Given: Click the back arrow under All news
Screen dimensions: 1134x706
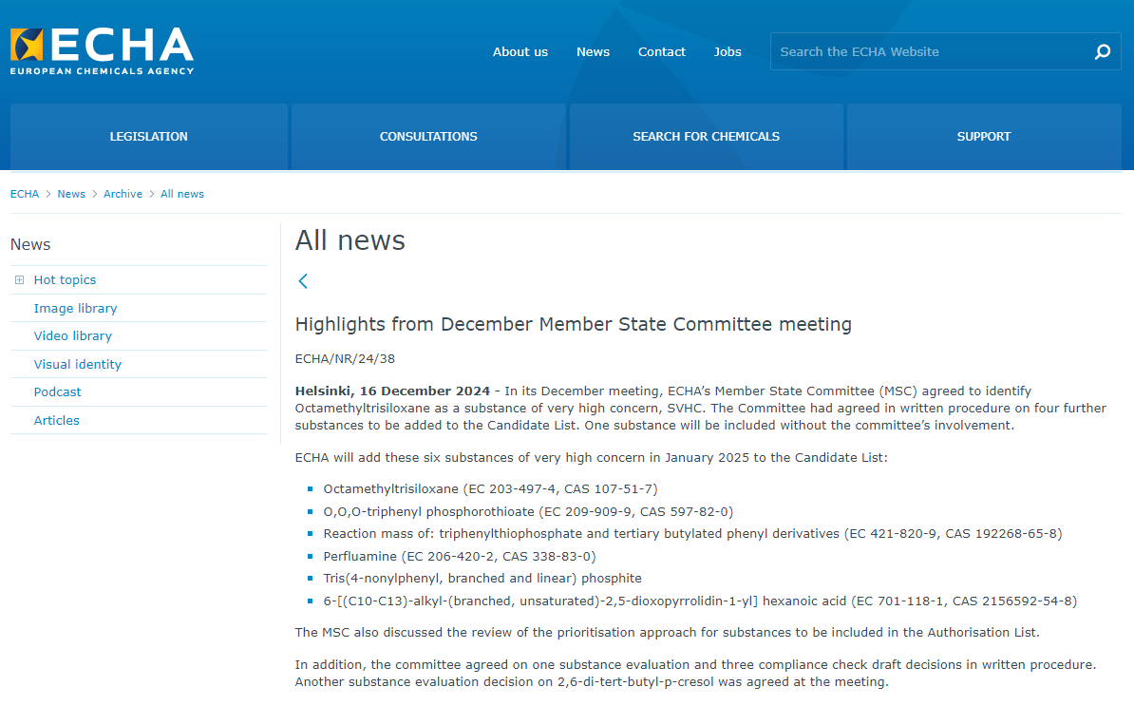Looking at the screenshot, I should point(303,281).
